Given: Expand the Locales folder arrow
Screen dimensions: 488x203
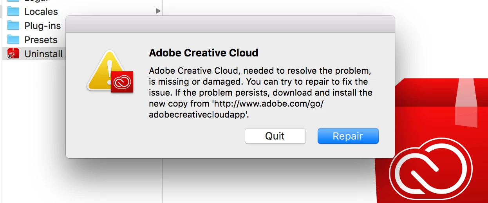Looking at the screenshot, I should (158, 11).
